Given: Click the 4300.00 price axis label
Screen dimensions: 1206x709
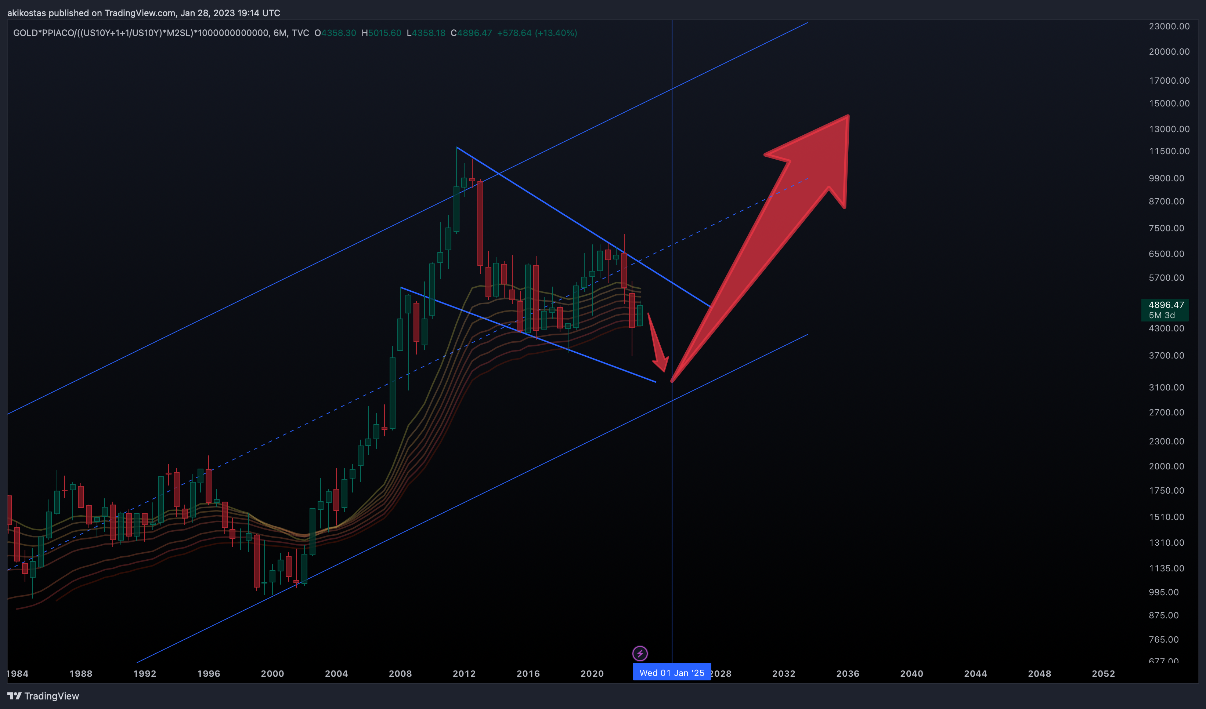Looking at the screenshot, I should 1166,328.
